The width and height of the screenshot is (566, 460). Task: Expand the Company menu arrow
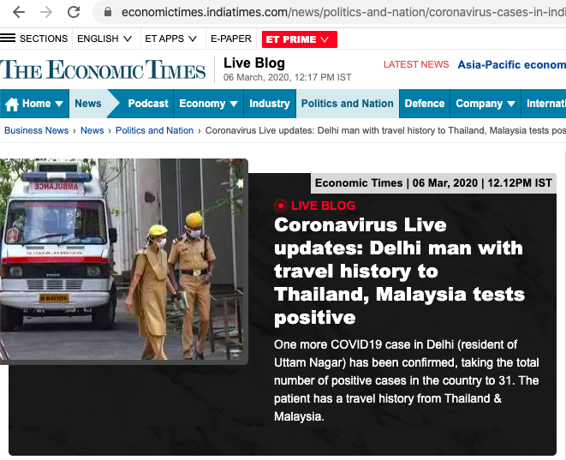point(511,104)
